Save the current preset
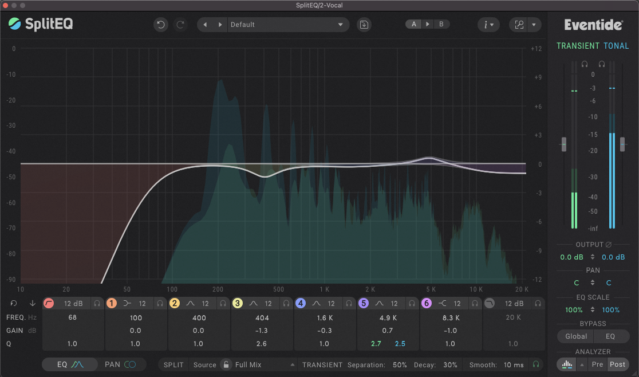 point(364,25)
